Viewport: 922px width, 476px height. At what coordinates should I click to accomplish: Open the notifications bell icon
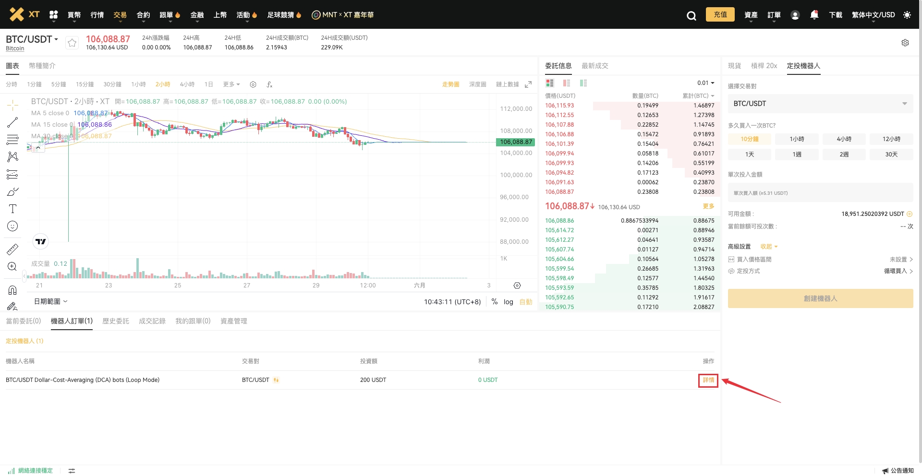(x=814, y=15)
